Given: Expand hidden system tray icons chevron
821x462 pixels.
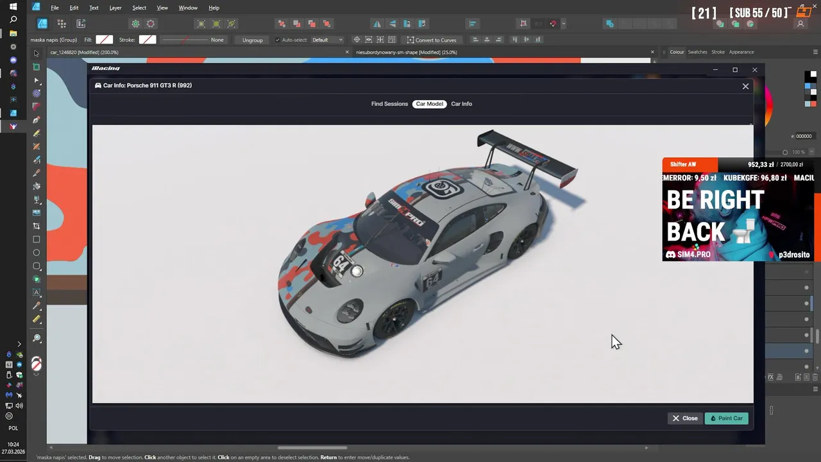Looking at the screenshot, I should point(19,344).
